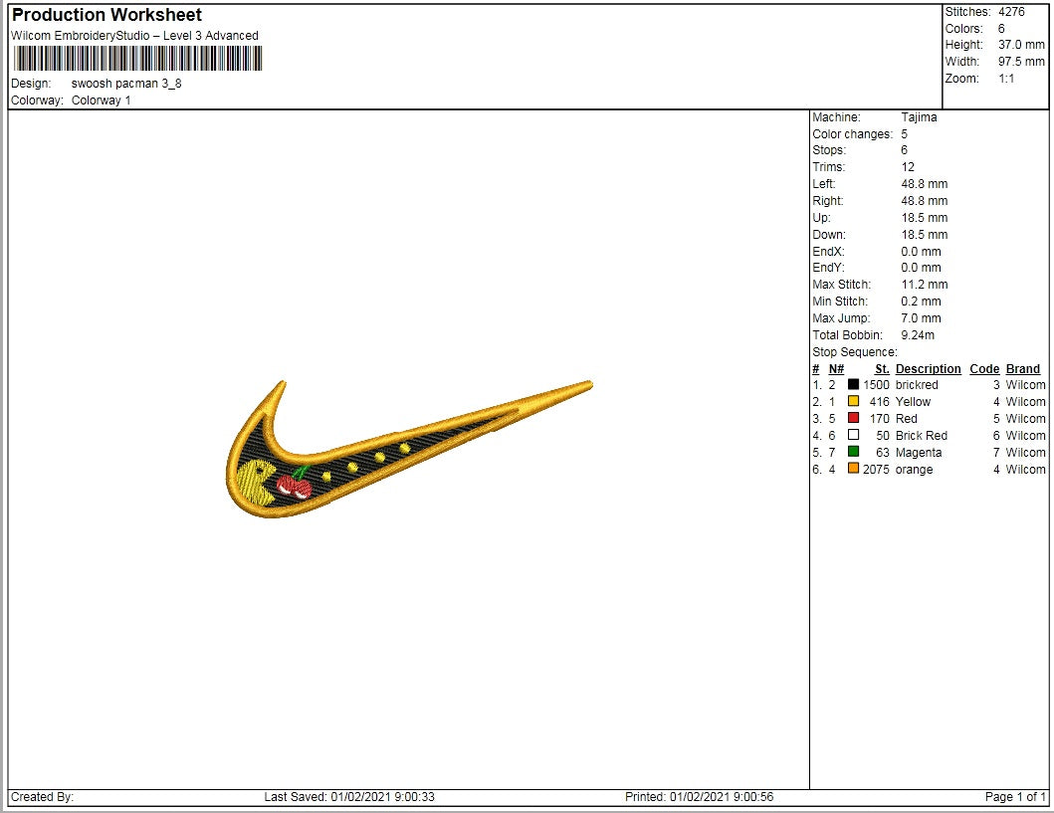The width and height of the screenshot is (1054, 813).
Task: Click the Max Stitch value 11.2 mm
Action: point(925,285)
